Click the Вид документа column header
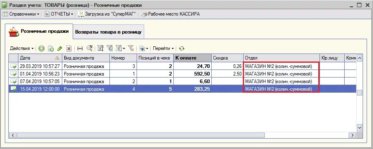 [86, 58]
